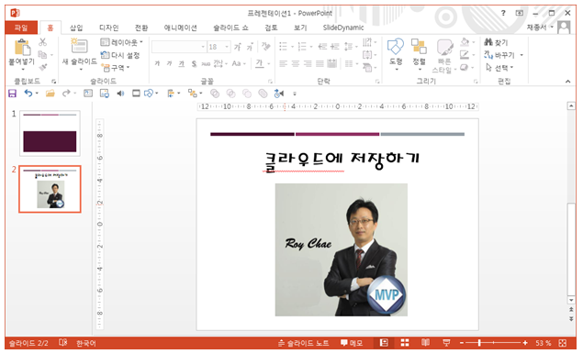Click the New Slide icon
The image size is (583, 354).
click(x=79, y=45)
